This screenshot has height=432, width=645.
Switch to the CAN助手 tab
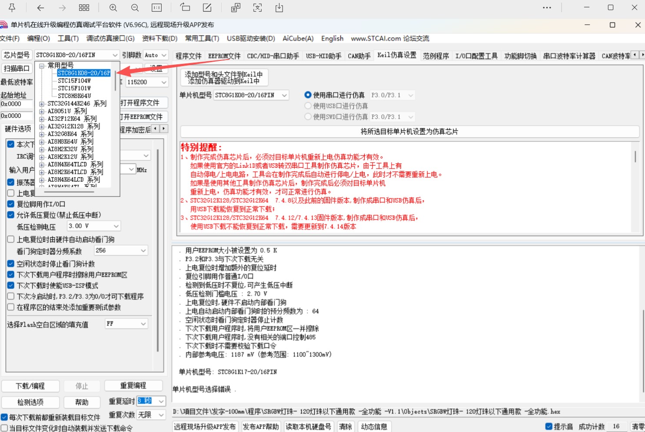click(359, 55)
